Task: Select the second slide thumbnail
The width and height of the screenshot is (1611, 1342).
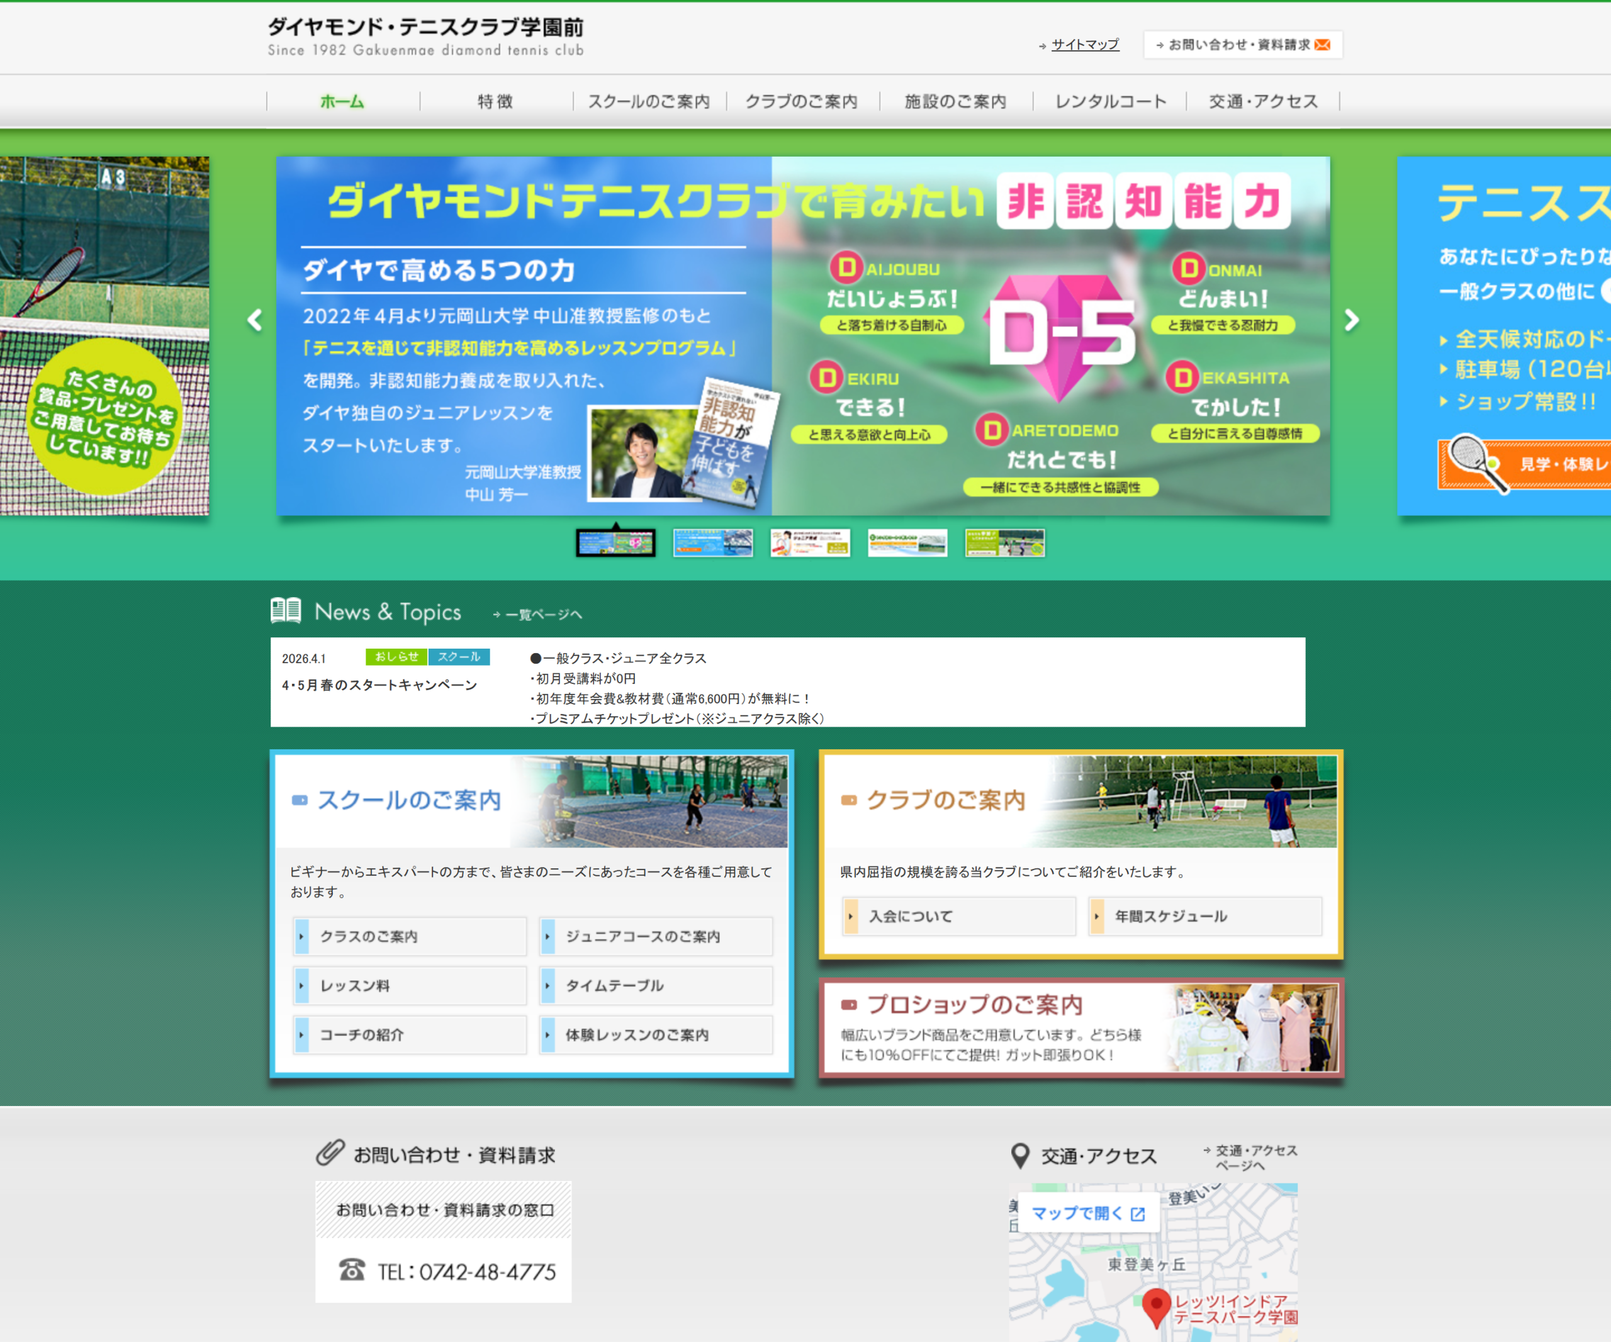Action: click(x=712, y=543)
